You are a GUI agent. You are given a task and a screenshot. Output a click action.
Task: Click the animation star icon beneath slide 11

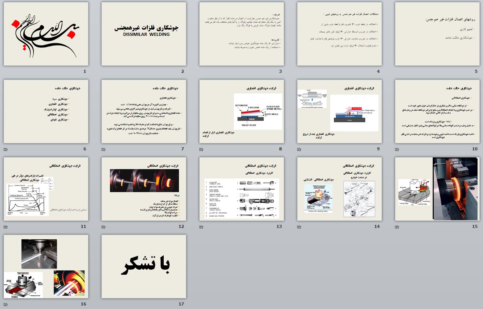[x=5, y=227]
